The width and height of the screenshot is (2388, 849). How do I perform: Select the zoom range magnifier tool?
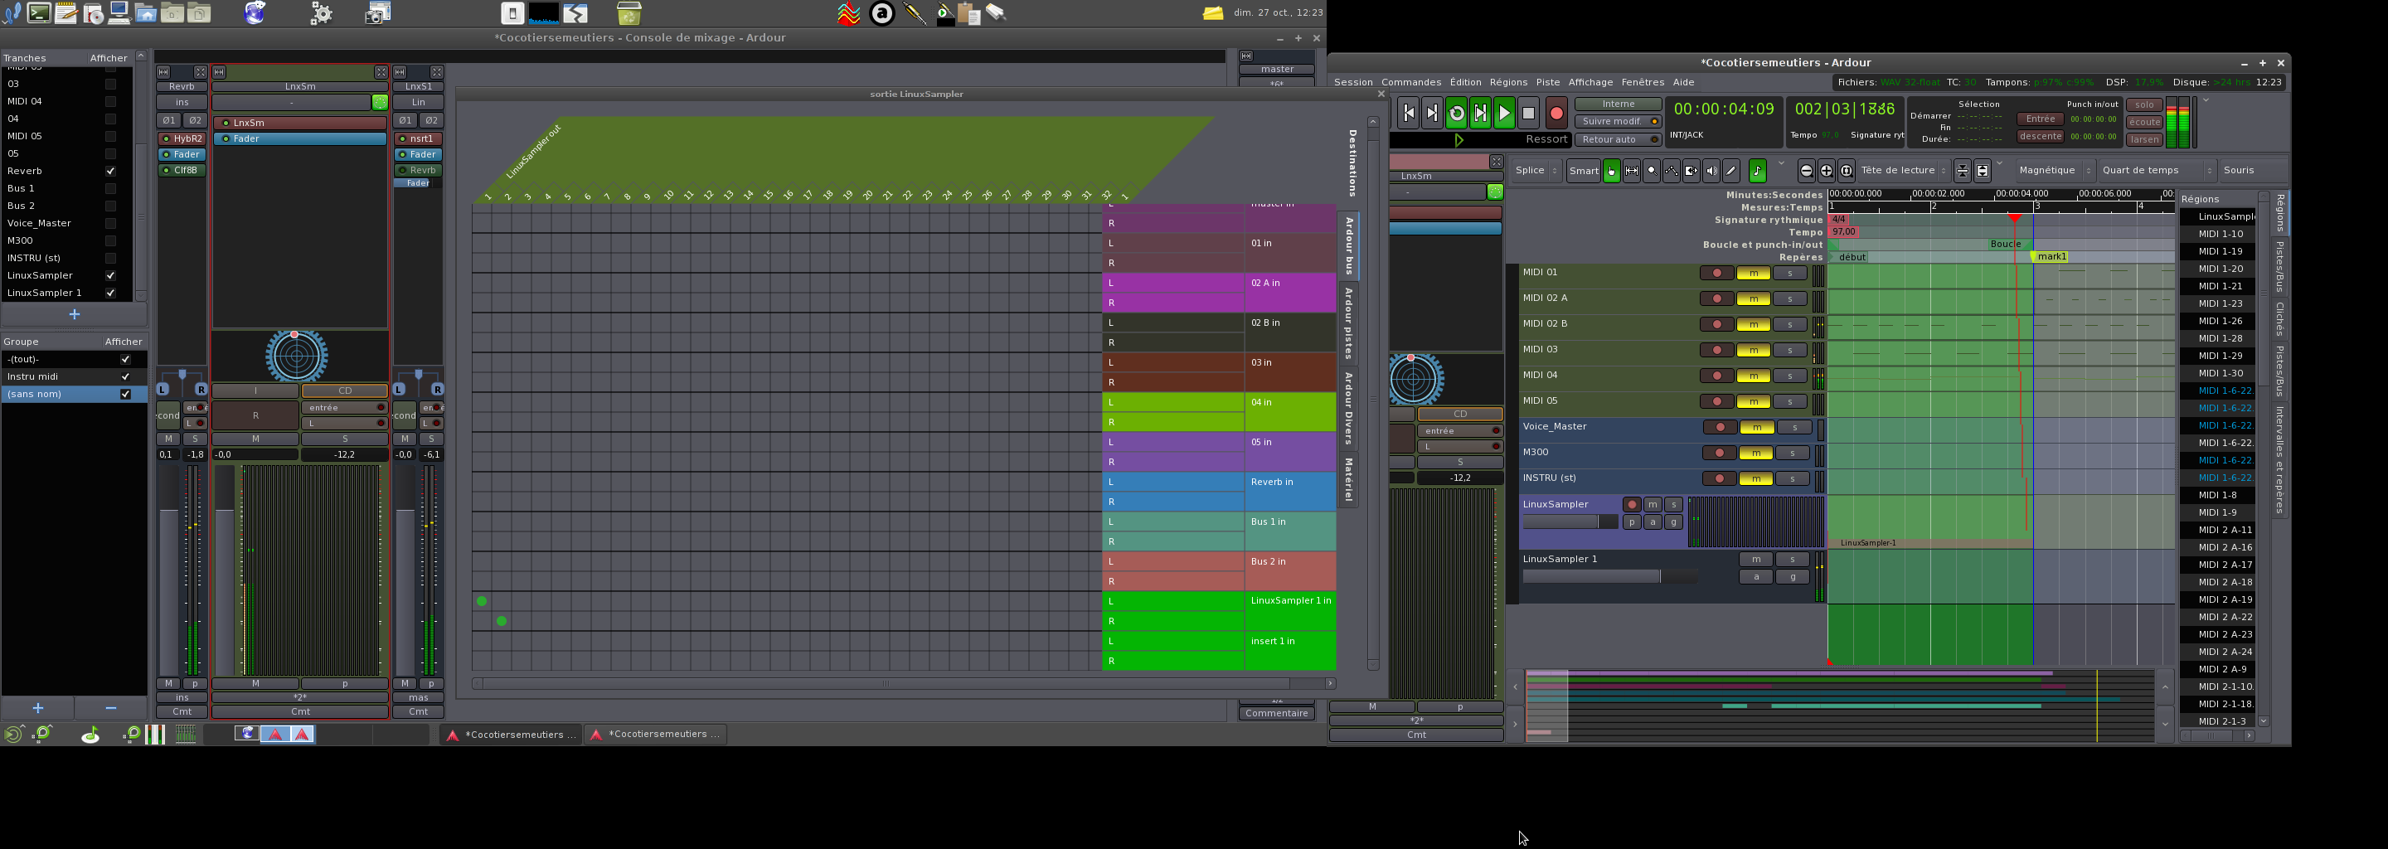coord(1651,171)
